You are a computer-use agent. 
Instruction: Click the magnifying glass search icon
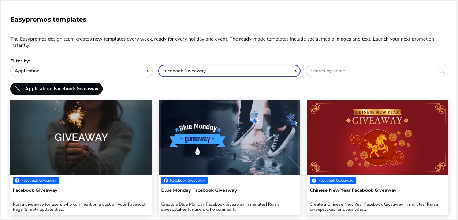pos(442,71)
